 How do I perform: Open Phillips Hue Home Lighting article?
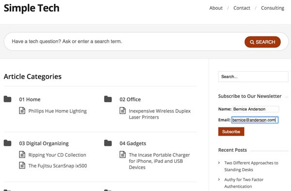click(x=58, y=111)
